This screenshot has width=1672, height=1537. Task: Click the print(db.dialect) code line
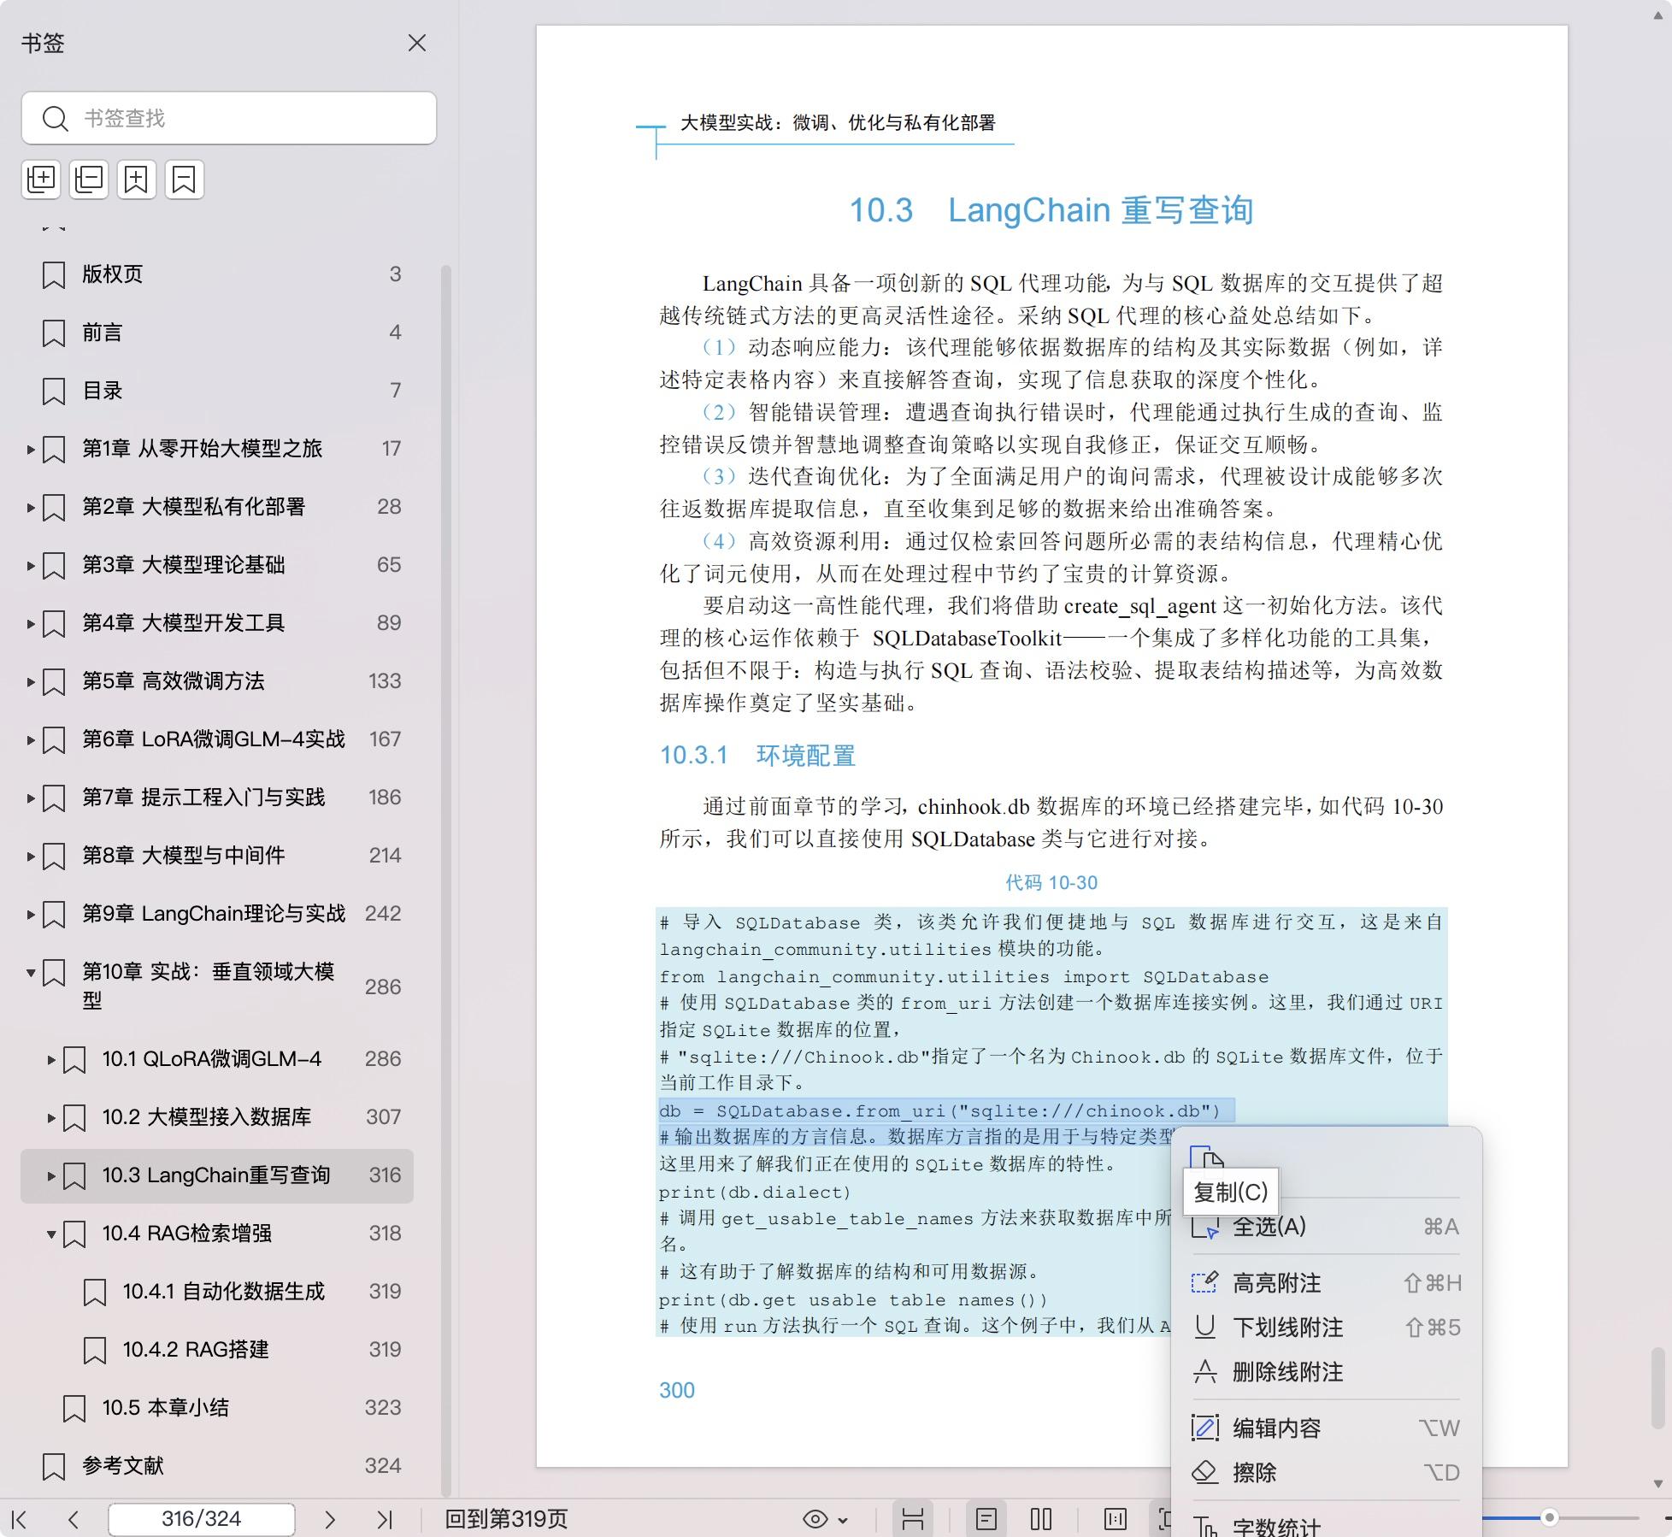pyautogui.click(x=755, y=1192)
